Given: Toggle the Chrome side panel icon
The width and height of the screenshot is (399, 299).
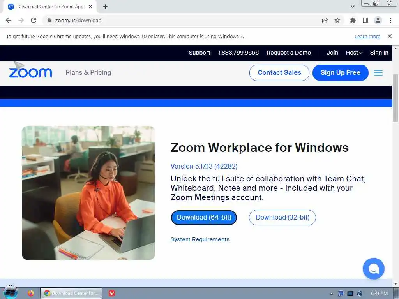Looking at the screenshot, I should (x=365, y=20).
